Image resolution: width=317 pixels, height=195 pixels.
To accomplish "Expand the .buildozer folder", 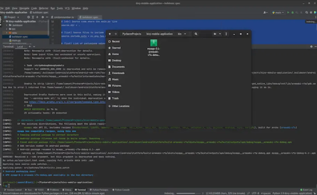I will (x=7, y=25).
